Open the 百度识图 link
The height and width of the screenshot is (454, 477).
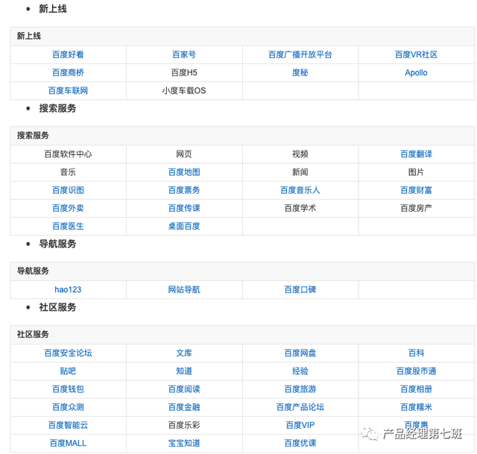point(68,190)
